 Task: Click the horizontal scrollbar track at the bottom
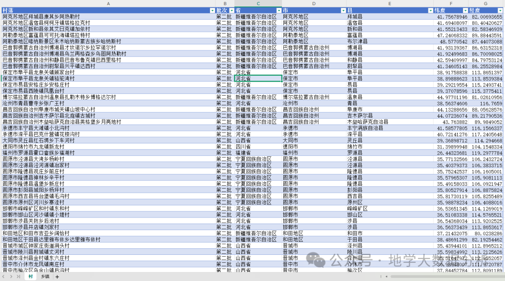point(447,276)
